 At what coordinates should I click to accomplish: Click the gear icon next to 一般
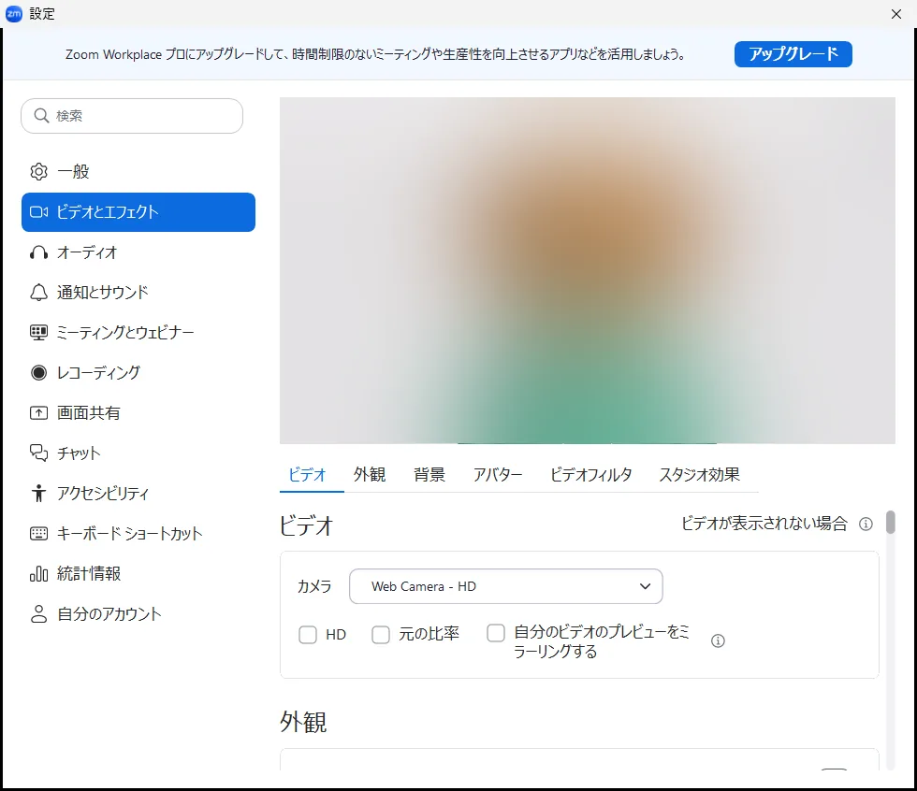(x=38, y=171)
